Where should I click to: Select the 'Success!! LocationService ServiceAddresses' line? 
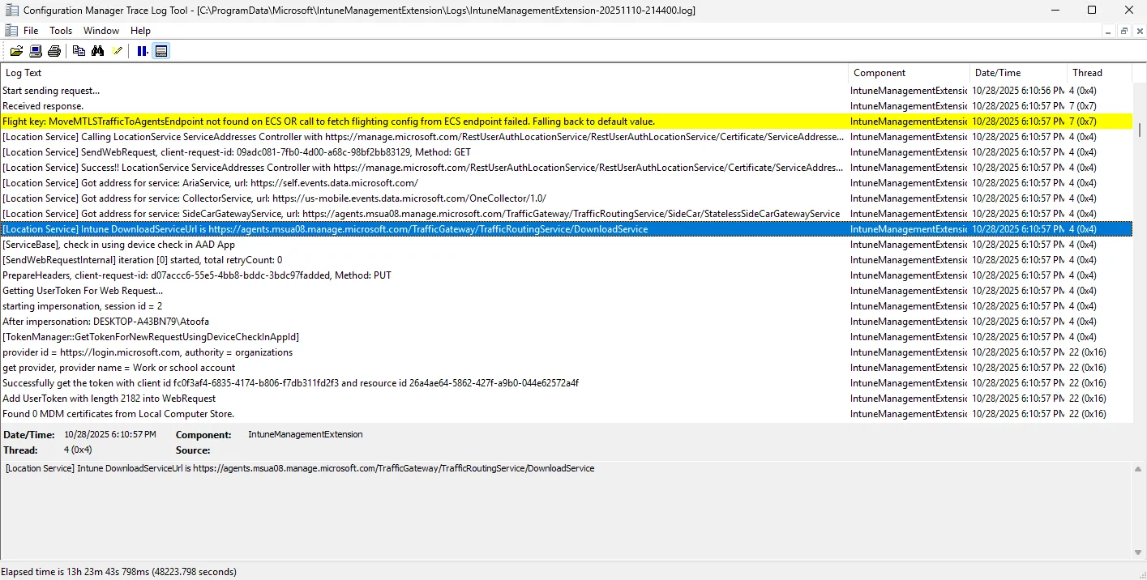pyautogui.click(x=566, y=168)
